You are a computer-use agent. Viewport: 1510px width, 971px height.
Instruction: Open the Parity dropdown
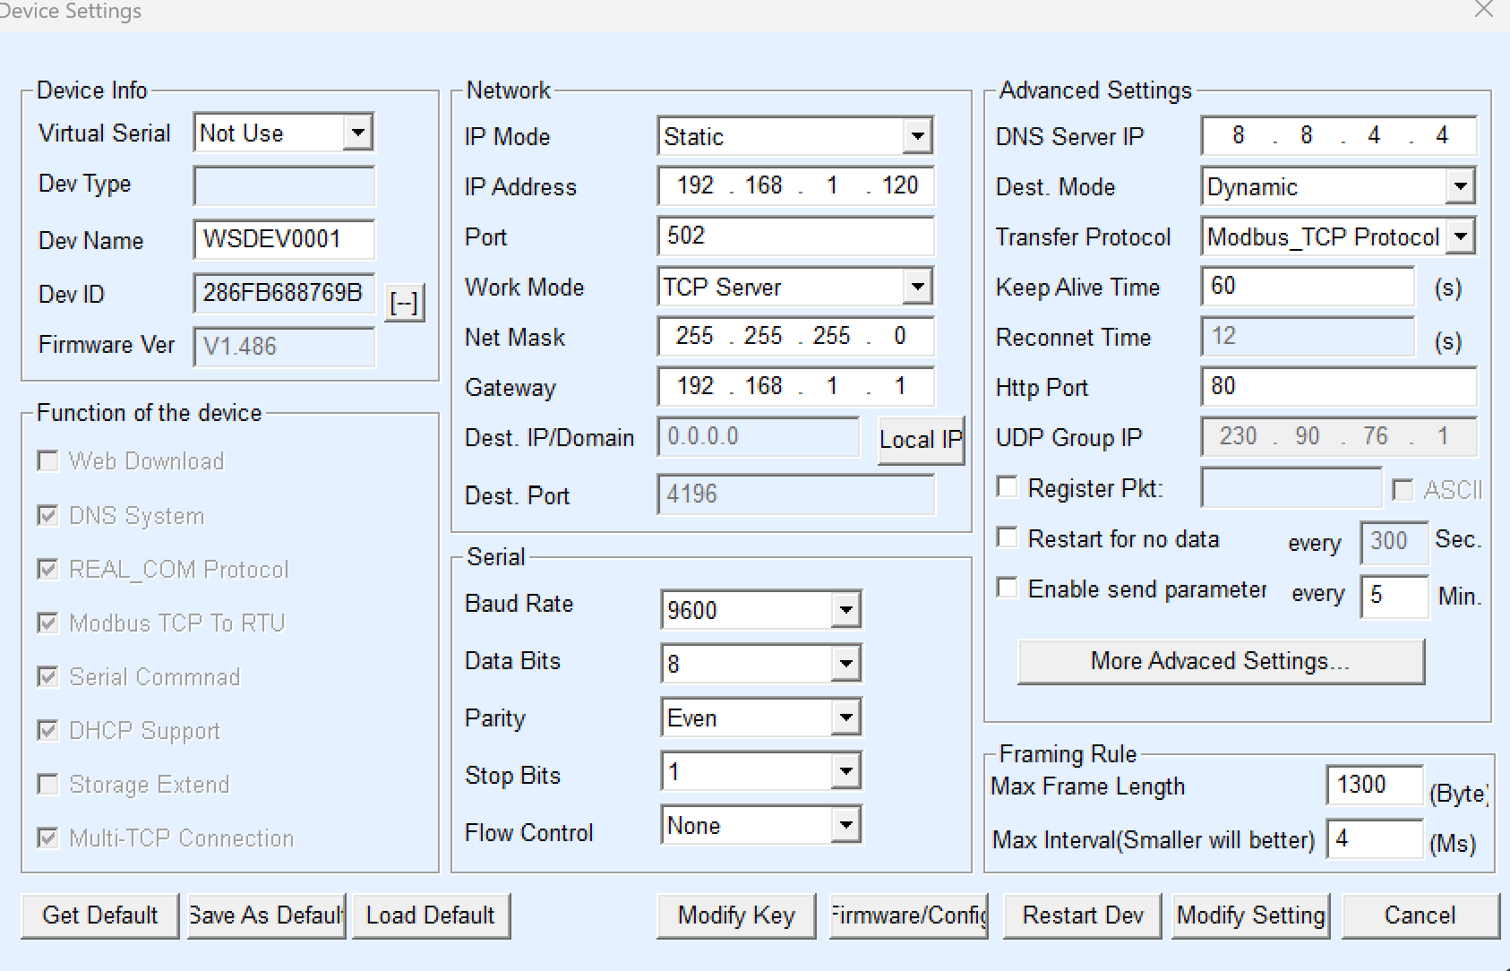coord(843,717)
